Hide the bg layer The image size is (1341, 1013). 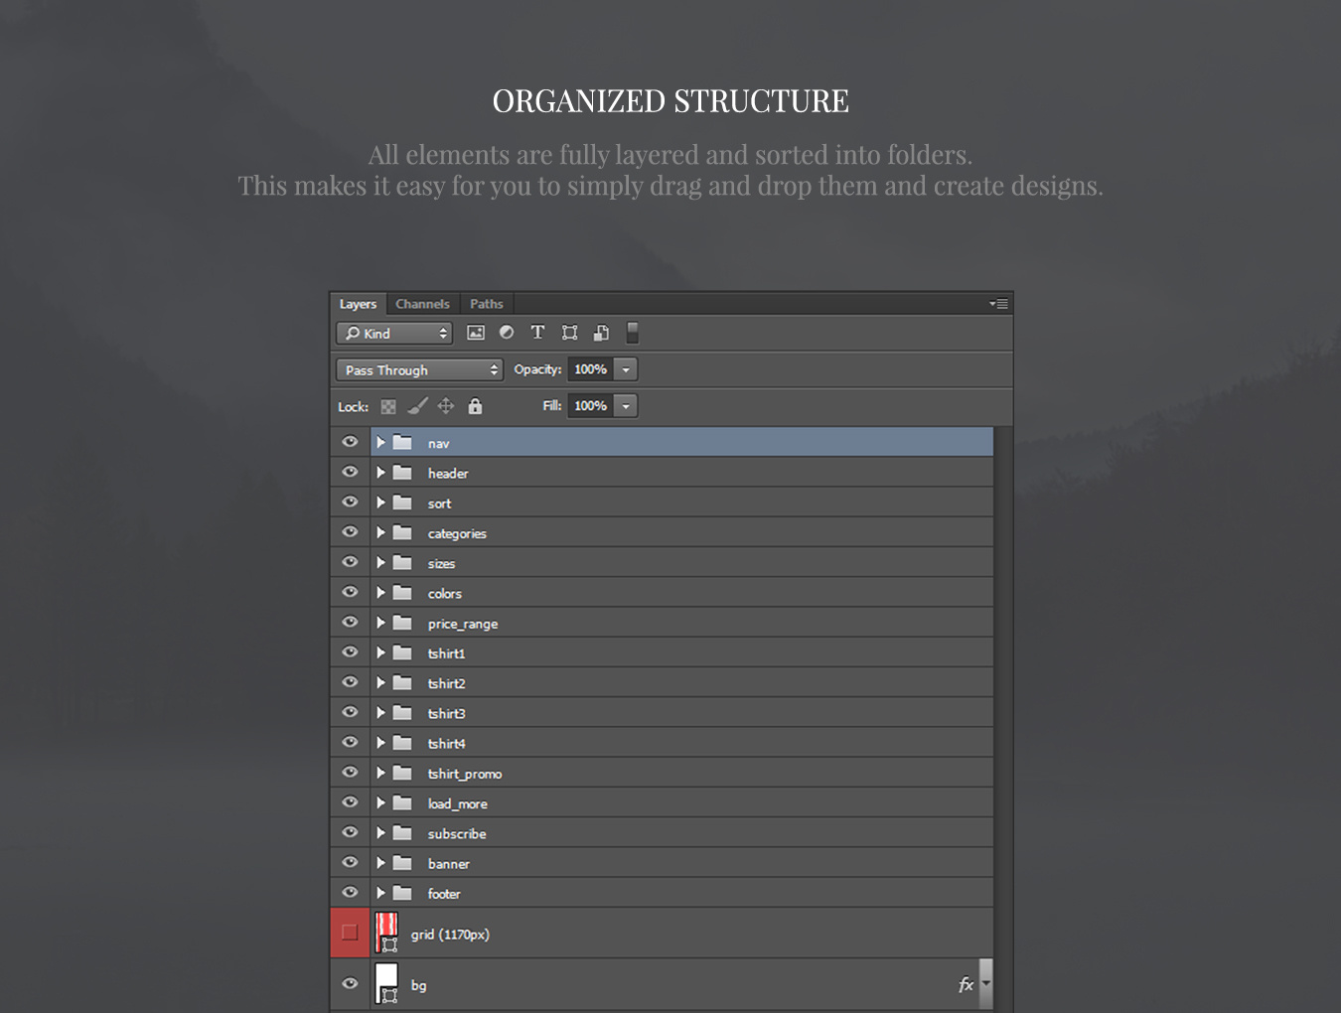[x=350, y=984]
